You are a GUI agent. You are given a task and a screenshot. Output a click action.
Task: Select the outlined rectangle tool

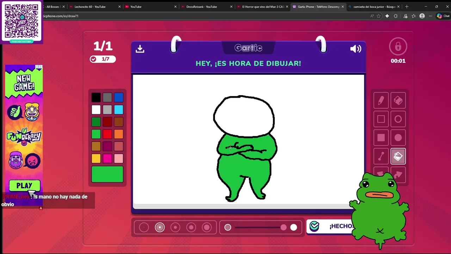[x=381, y=119]
